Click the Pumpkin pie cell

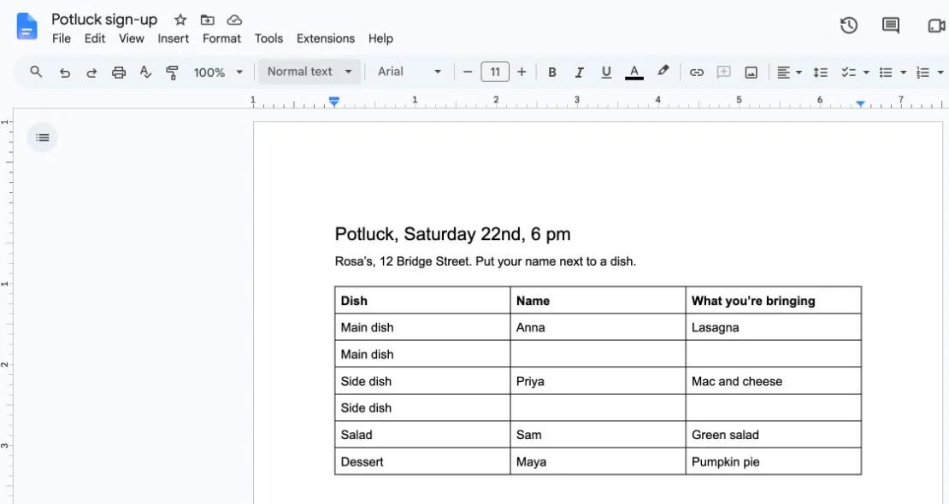point(774,461)
